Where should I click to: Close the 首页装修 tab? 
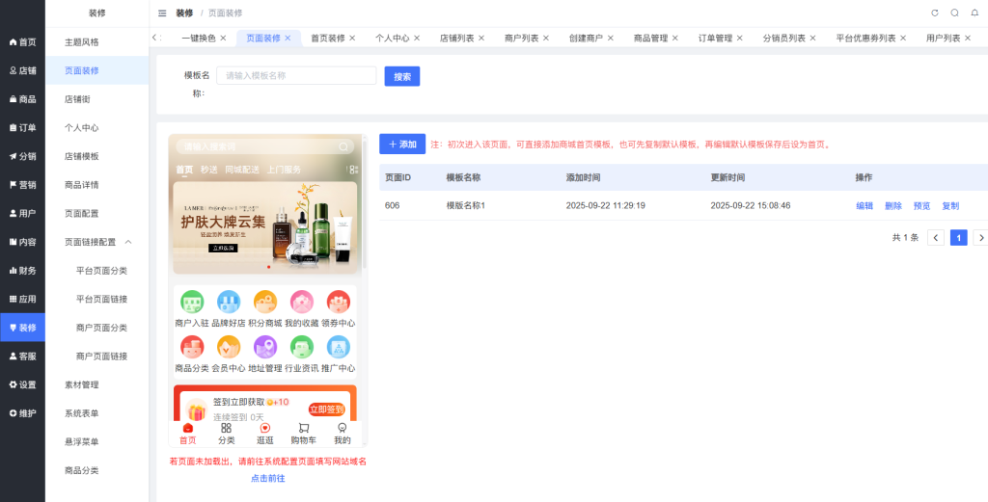tap(352, 38)
